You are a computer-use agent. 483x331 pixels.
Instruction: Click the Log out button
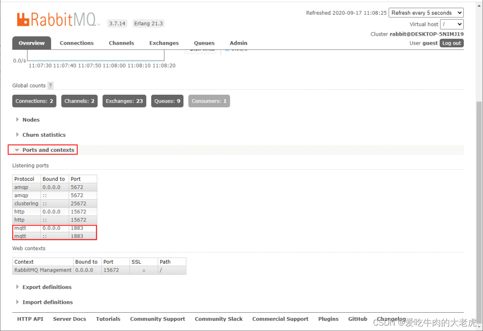tap(452, 43)
